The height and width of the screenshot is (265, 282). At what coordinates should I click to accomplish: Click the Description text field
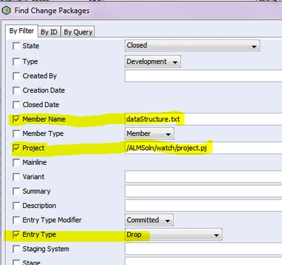click(204, 206)
